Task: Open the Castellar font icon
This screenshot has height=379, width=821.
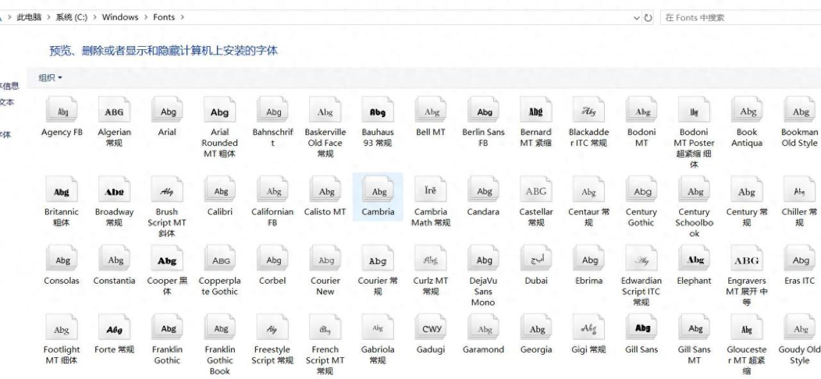Action: click(536, 191)
